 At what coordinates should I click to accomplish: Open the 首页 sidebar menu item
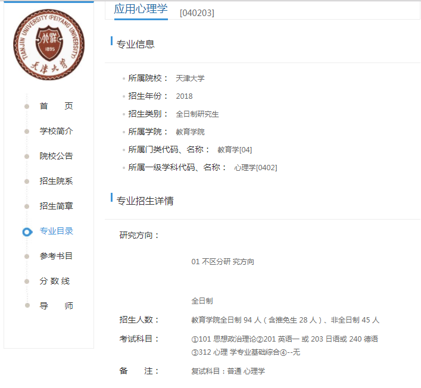click(57, 106)
